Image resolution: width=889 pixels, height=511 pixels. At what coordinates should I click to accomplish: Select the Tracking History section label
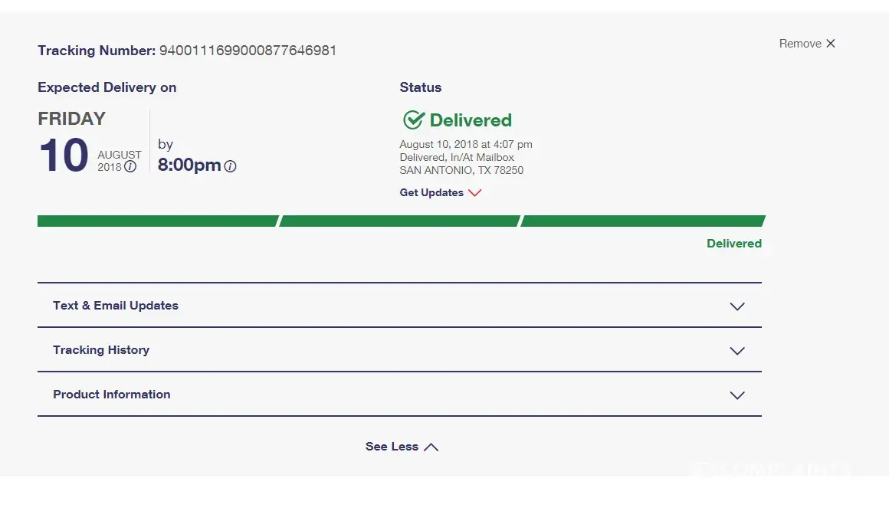101,350
